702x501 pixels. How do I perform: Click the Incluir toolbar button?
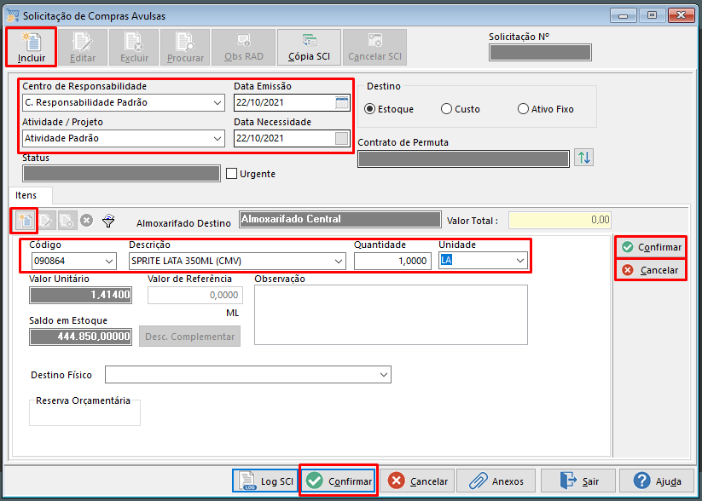click(32, 48)
